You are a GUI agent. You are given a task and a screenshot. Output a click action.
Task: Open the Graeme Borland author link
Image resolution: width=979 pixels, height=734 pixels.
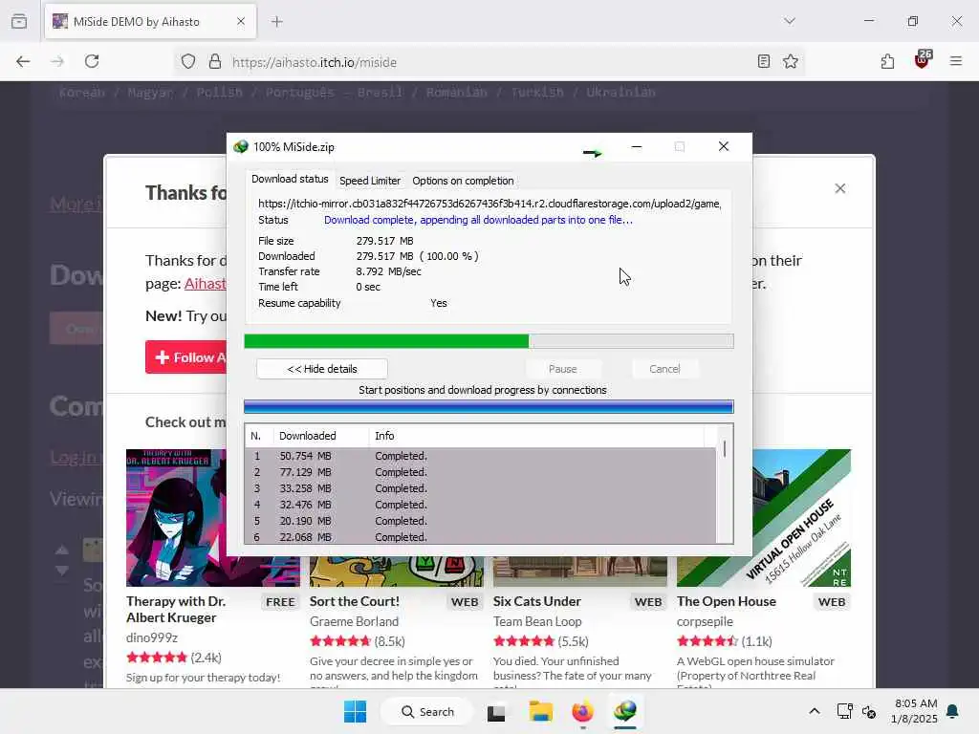tap(354, 621)
